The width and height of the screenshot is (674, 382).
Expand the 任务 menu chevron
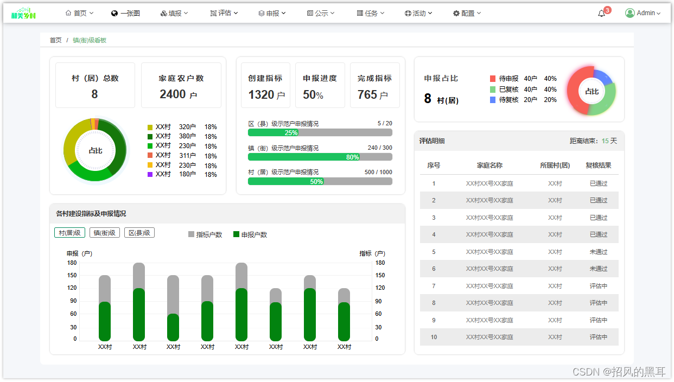point(382,13)
